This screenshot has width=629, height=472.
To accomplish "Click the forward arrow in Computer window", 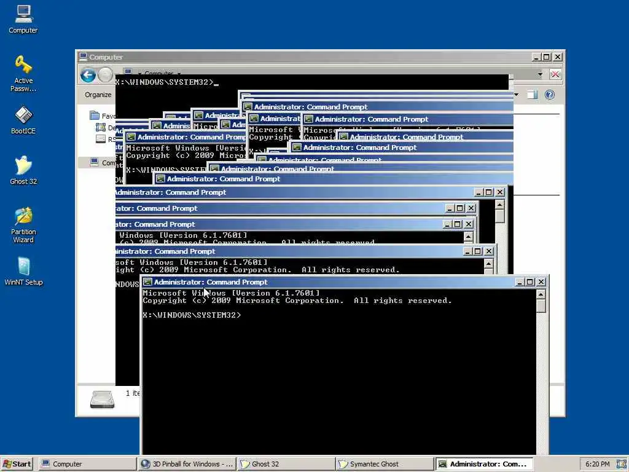I will point(106,75).
